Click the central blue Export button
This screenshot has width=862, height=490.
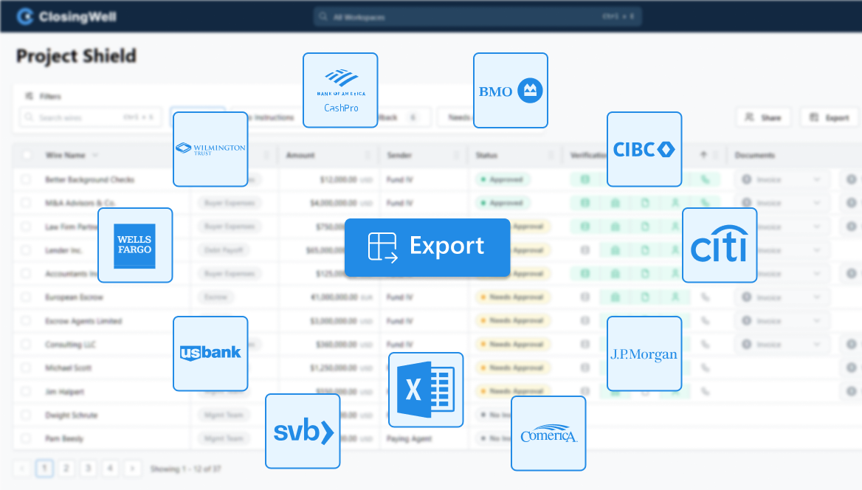coord(427,248)
